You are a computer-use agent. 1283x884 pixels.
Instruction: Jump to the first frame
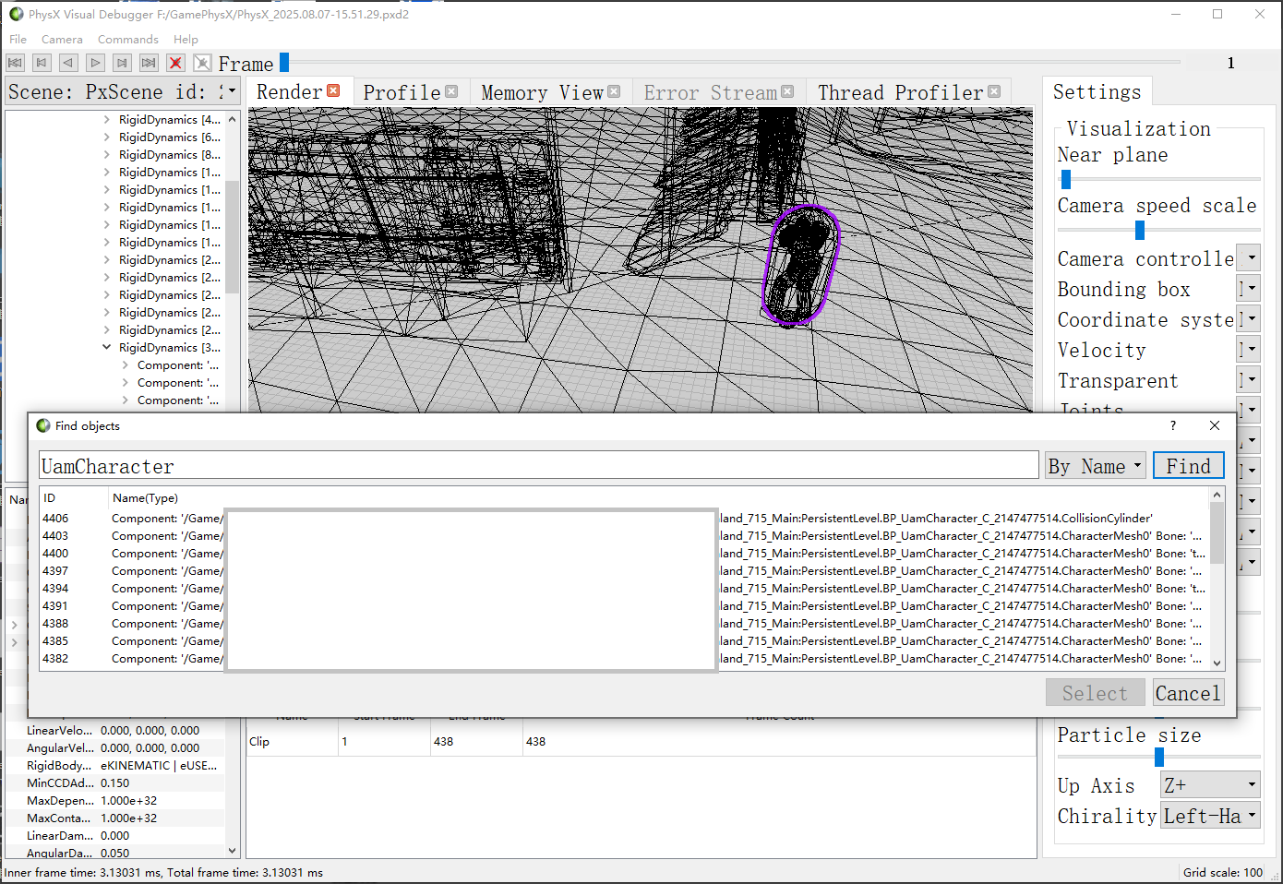tap(15, 63)
